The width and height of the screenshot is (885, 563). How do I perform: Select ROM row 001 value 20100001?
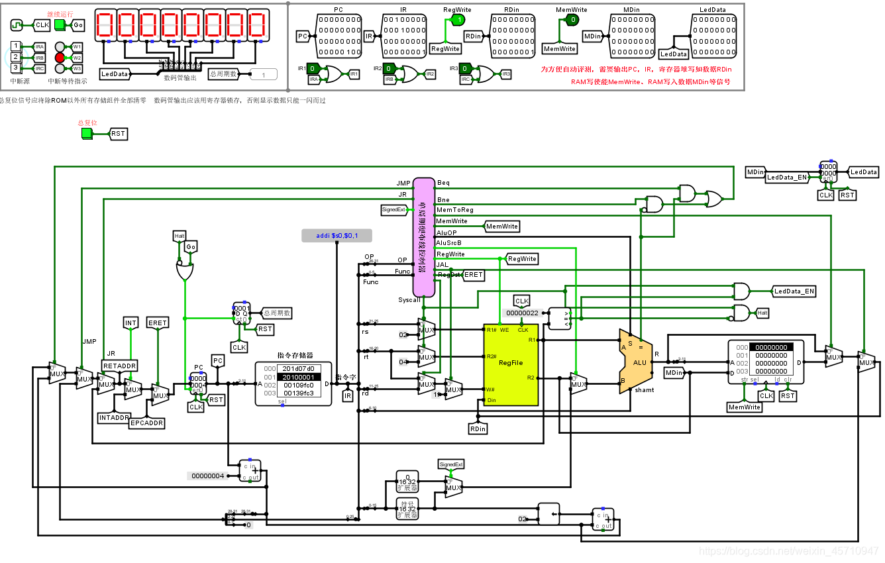pyautogui.click(x=298, y=377)
